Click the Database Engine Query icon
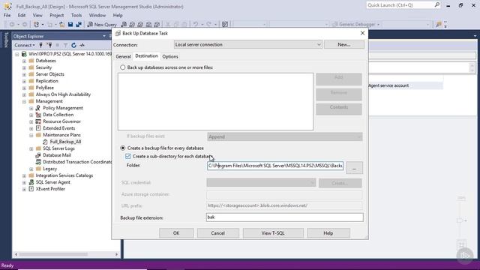 (x=124, y=25)
